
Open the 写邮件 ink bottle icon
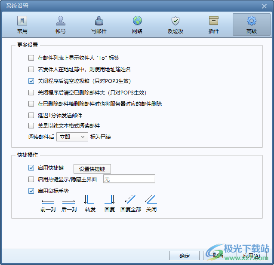pos(99,21)
